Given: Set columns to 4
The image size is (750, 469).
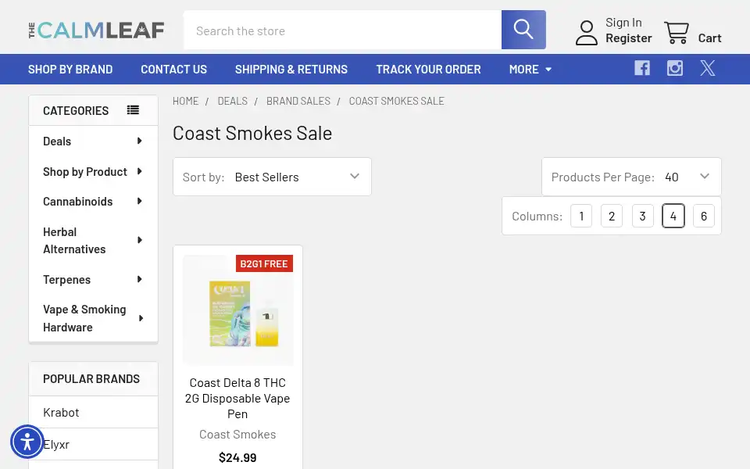Looking at the screenshot, I should pyautogui.click(x=673, y=216).
